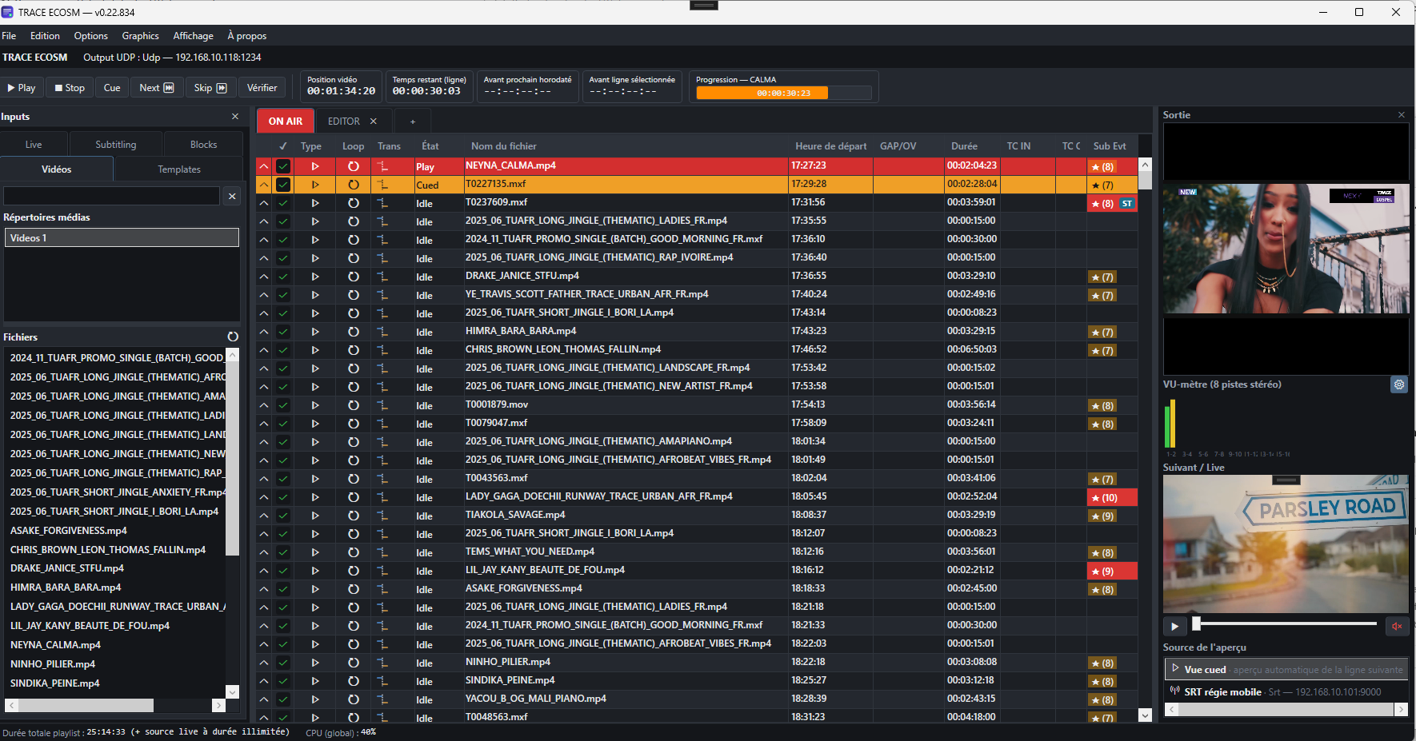Expand the chevron on the NINHO_PILIER.mp4 row
This screenshot has width=1416, height=741.
click(263, 663)
